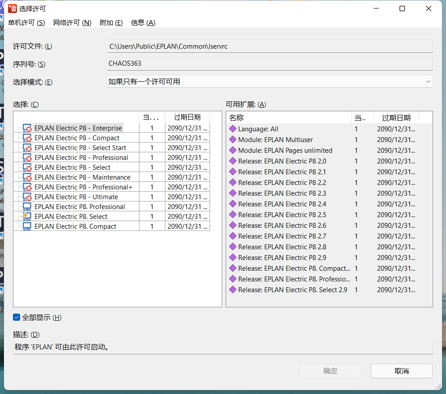Click the 序列号 field showing CHAOS363
Image resolution: width=446 pixels, height=394 pixels.
pos(269,63)
